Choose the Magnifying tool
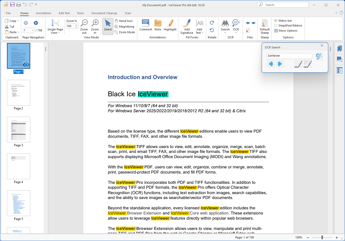 124,27
